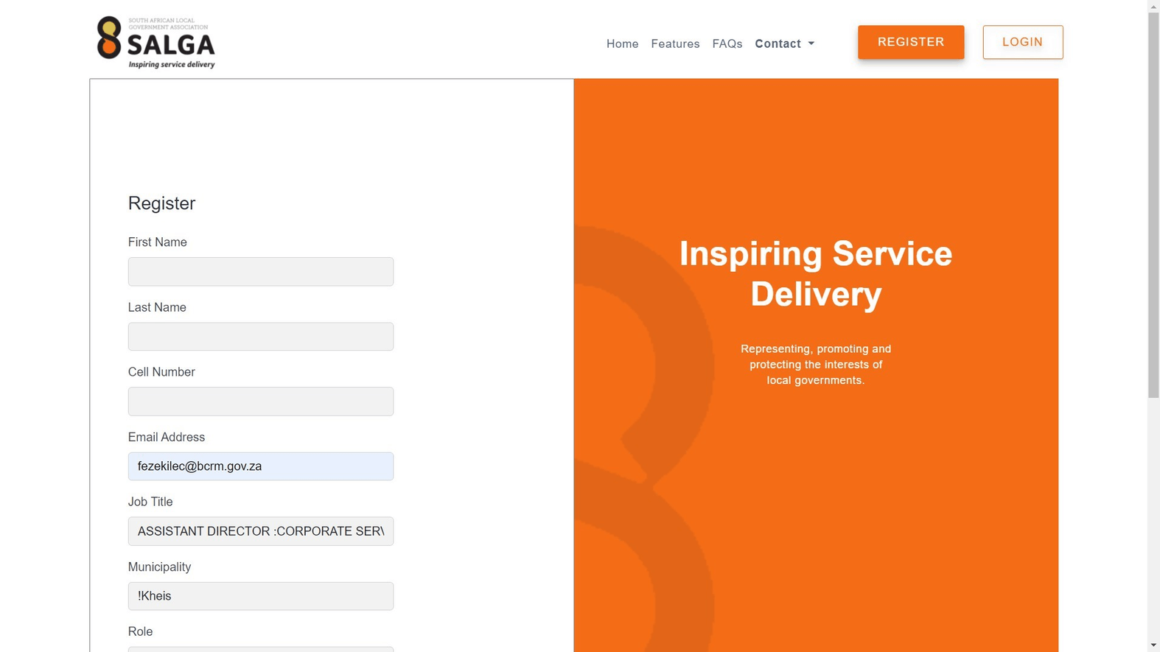
Task: Click the LOGIN button
Action: 1022,42
